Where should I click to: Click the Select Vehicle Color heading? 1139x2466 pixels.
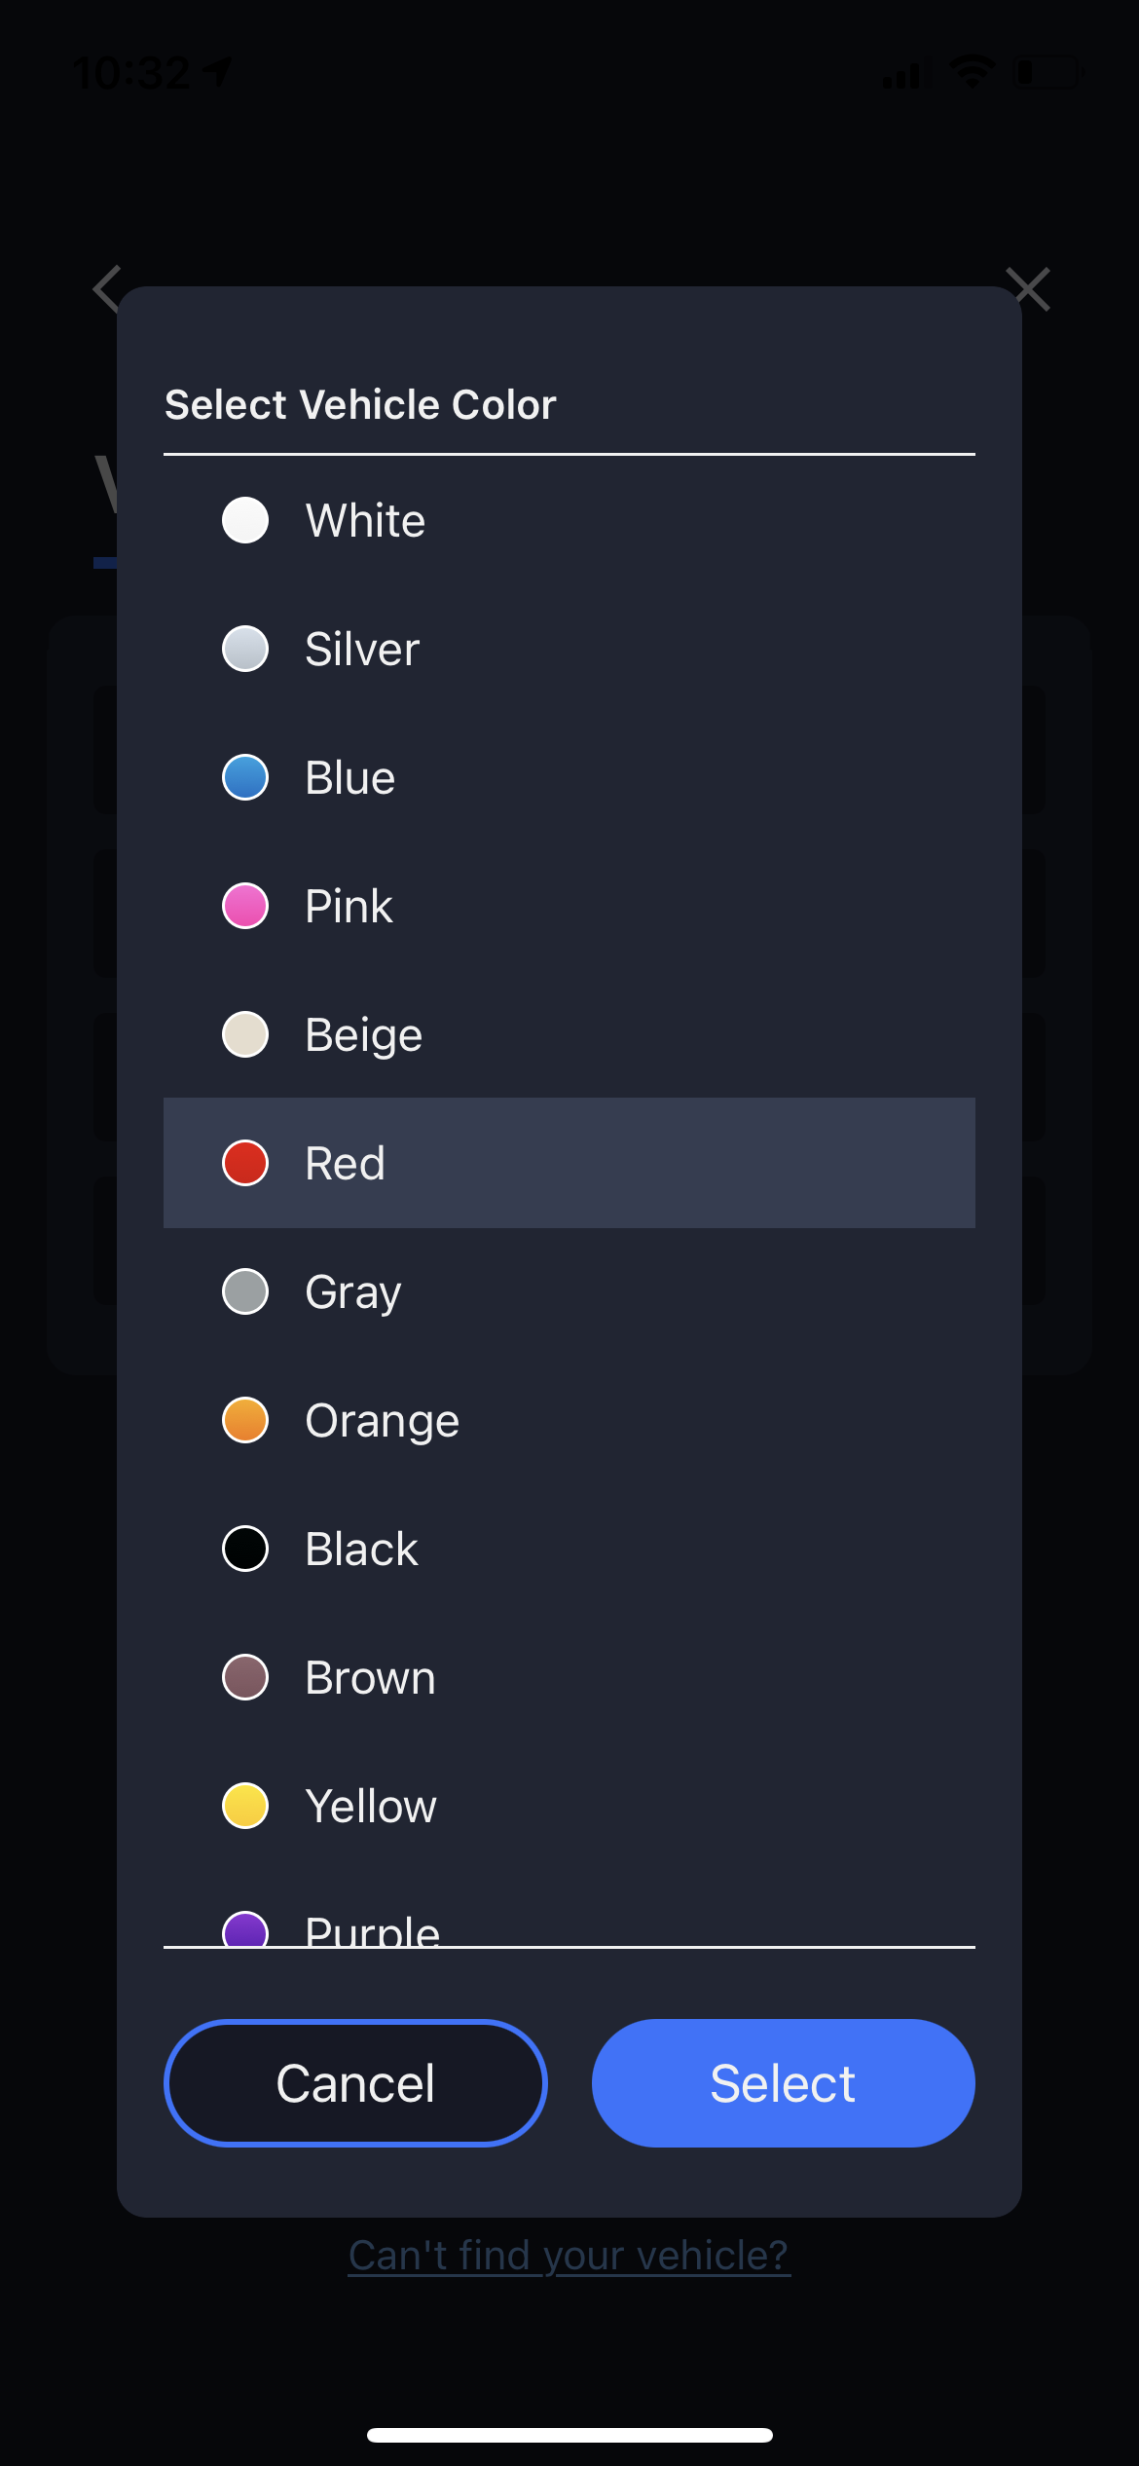coord(360,405)
